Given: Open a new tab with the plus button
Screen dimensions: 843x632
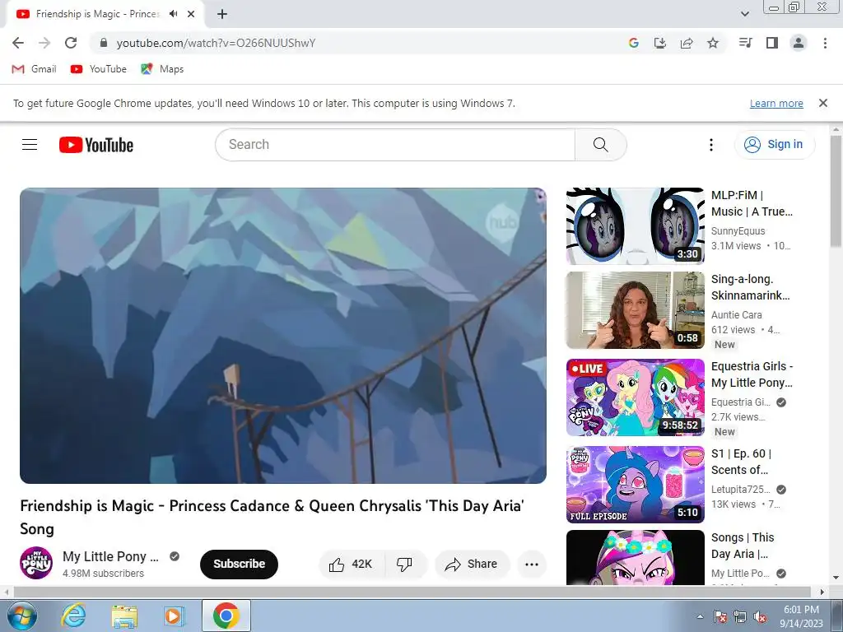Looking at the screenshot, I should (x=222, y=14).
